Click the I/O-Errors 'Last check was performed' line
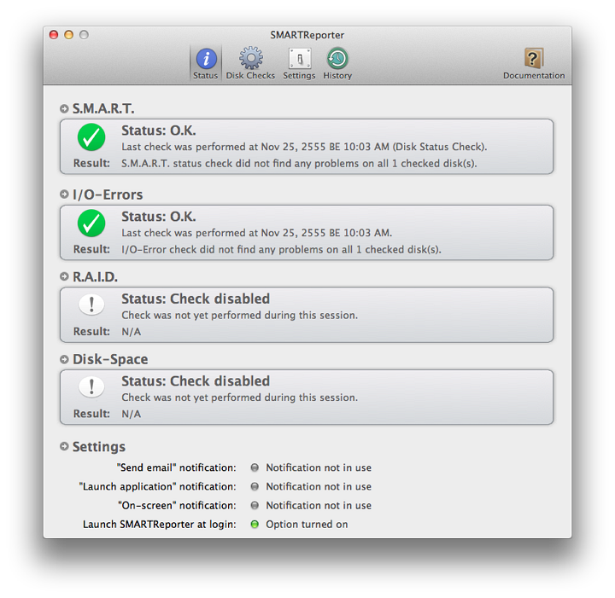Screen dimensions: 615x598 click(256, 233)
